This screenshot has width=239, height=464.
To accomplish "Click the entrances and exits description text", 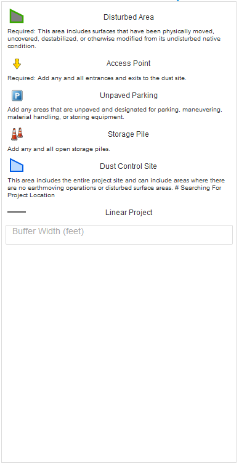I will coord(97,78).
